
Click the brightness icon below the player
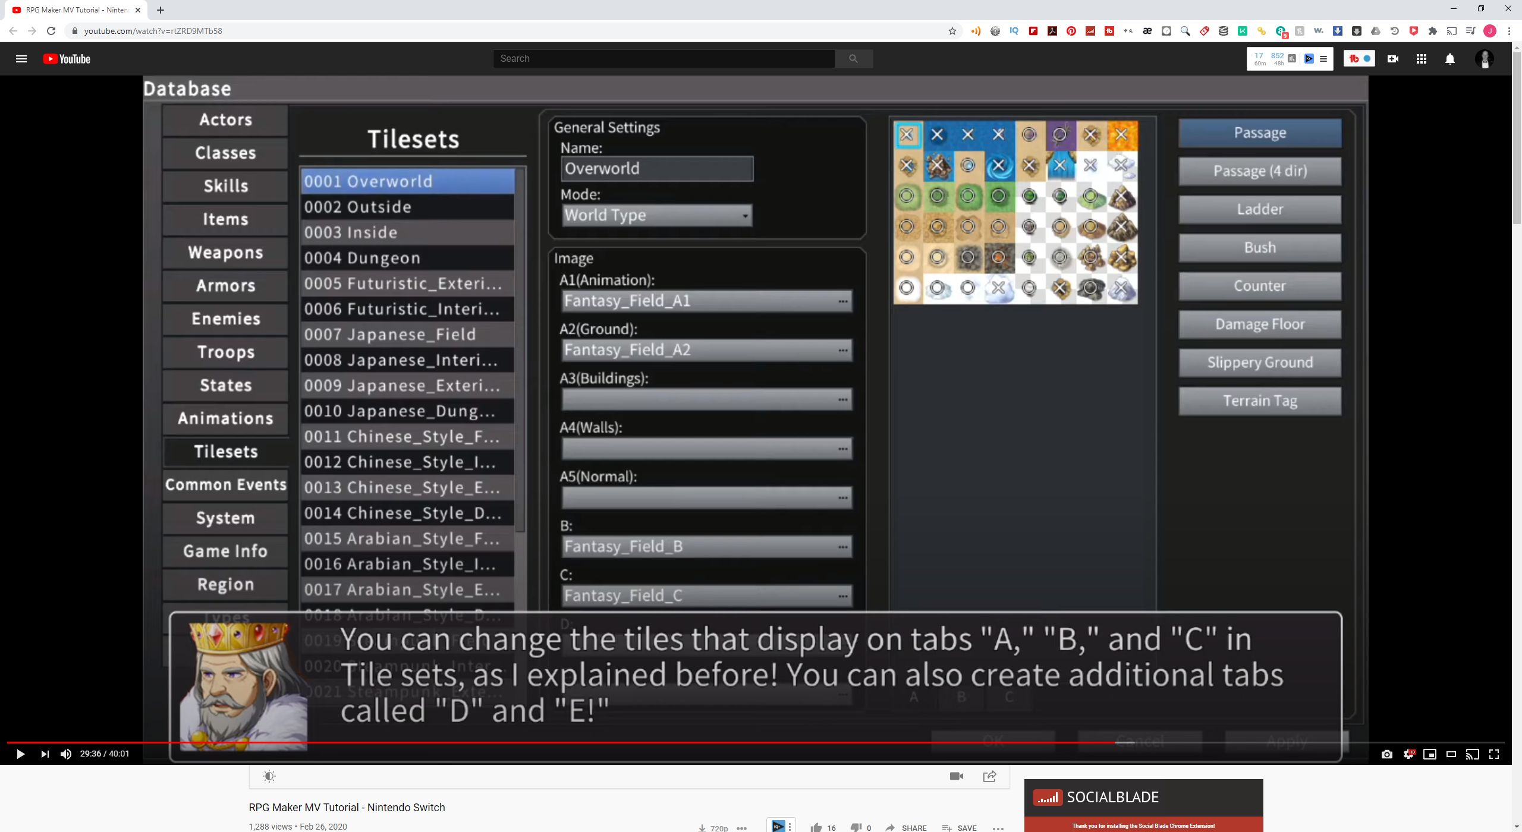click(269, 776)
